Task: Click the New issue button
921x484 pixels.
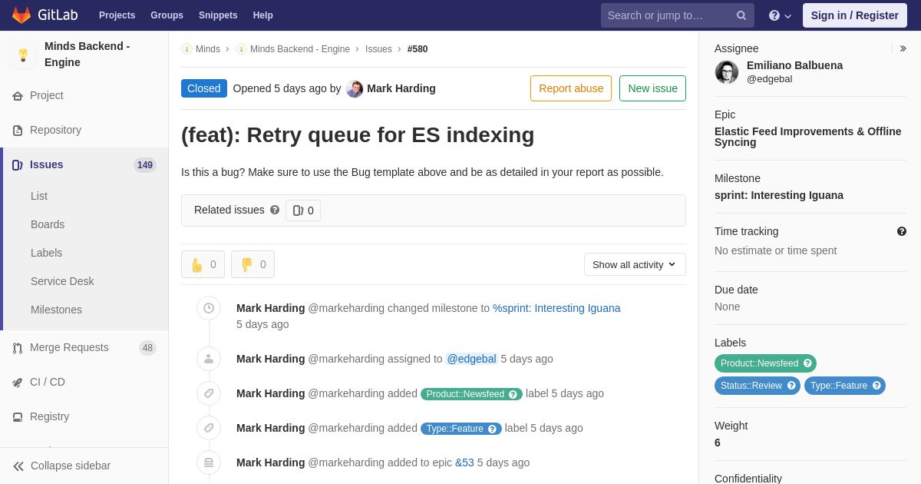Action: click(x=652, y=88)
